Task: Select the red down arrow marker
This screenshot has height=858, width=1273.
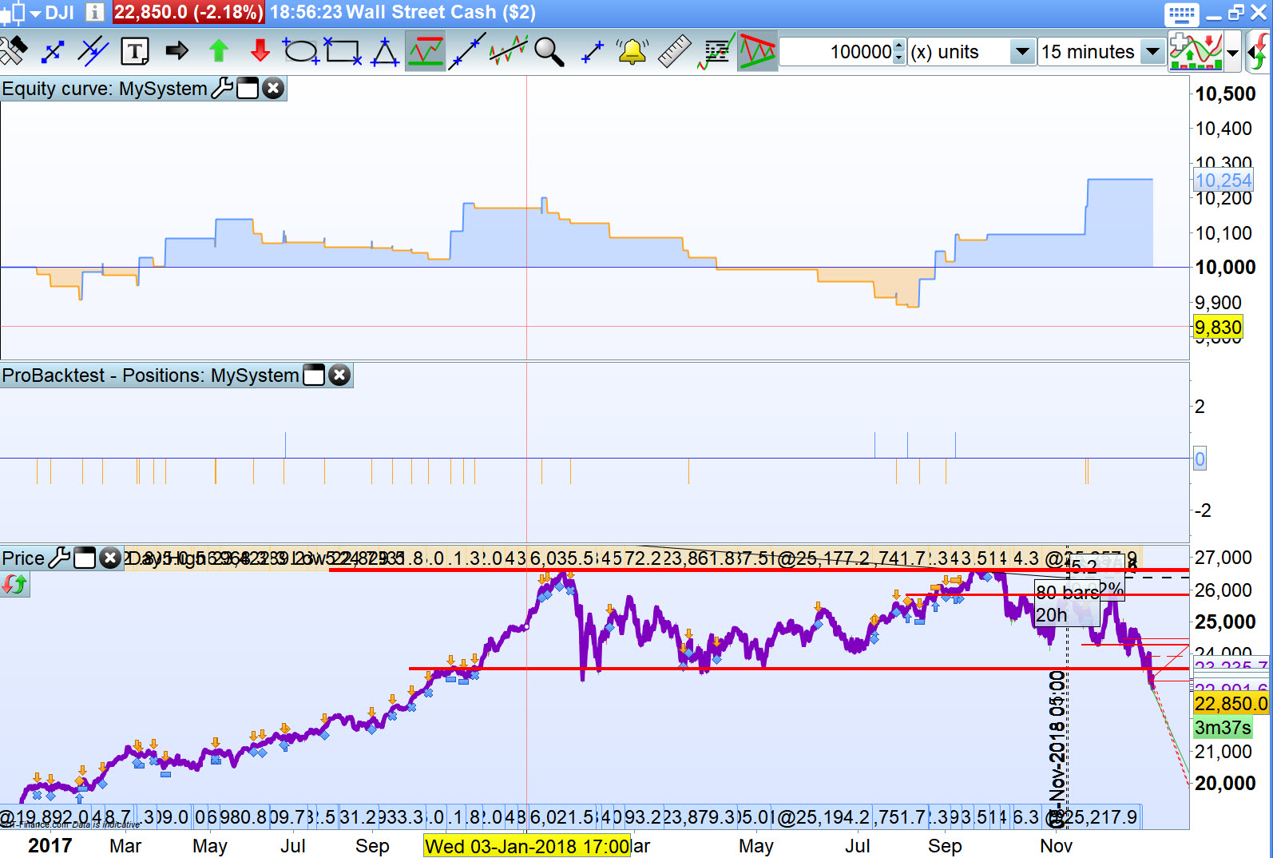Action: click(x=260, y=52)
